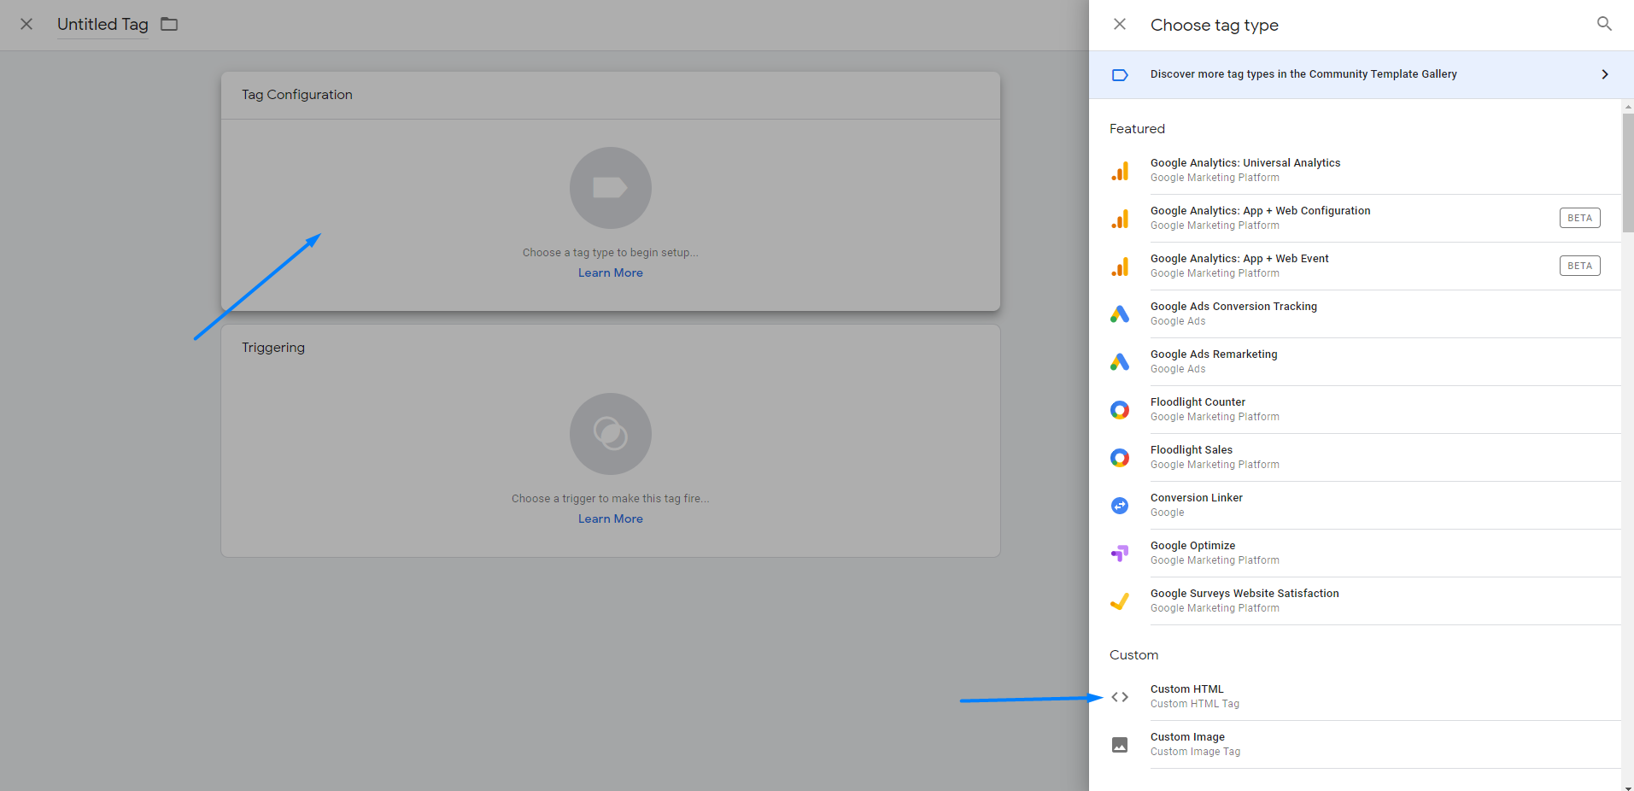Click the Conversion Linker icon
1634x791 pixels.
pos(1120,506)
